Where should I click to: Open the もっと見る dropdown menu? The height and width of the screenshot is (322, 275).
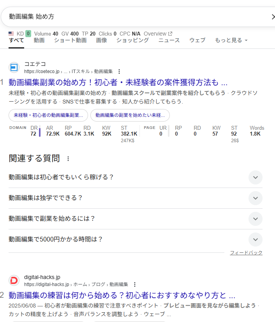231,40
